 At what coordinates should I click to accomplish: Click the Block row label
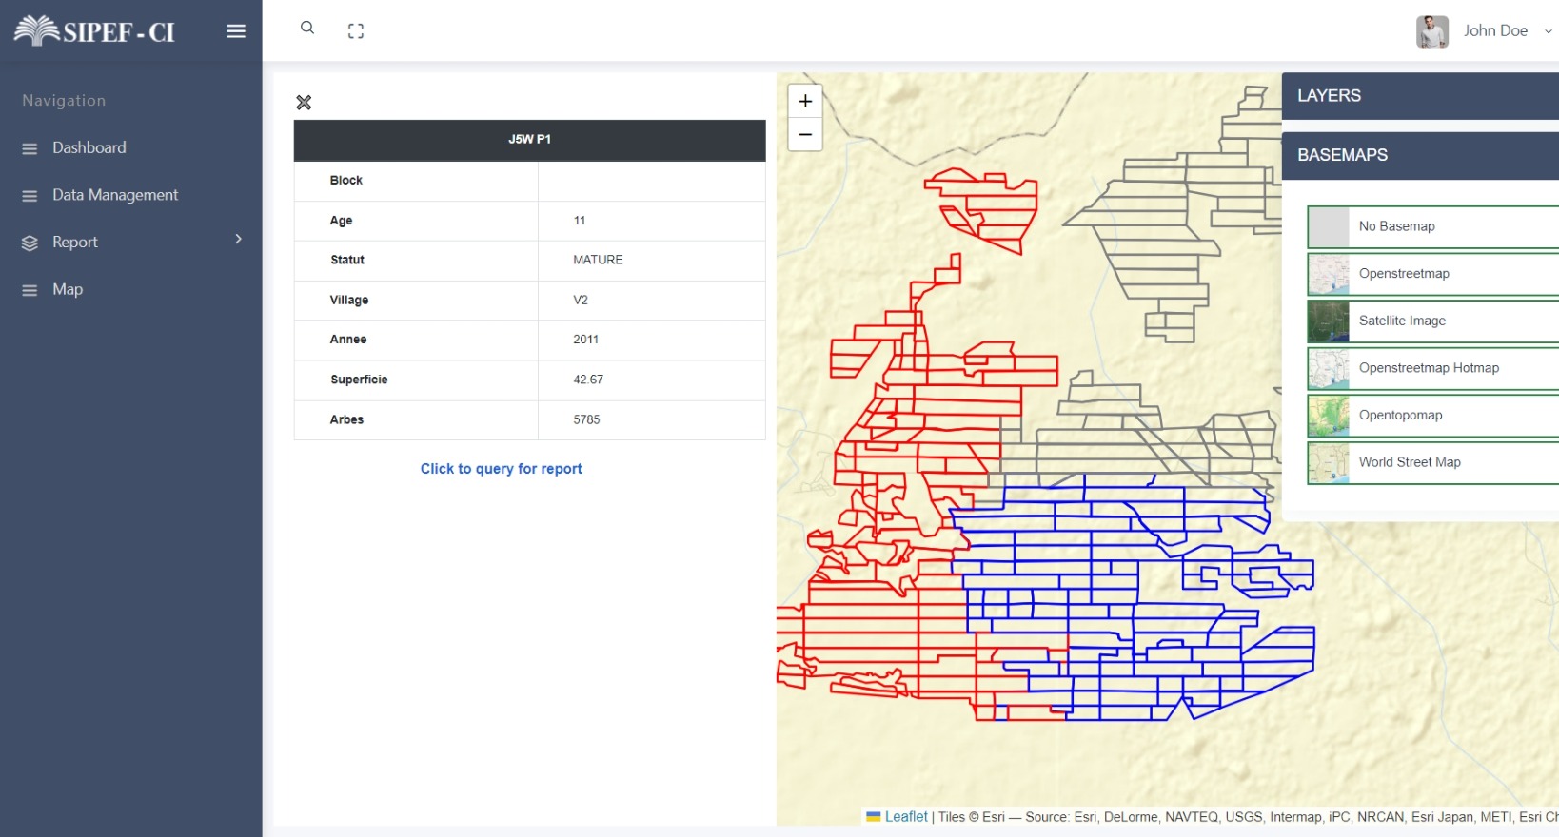(x=346, y=181)
